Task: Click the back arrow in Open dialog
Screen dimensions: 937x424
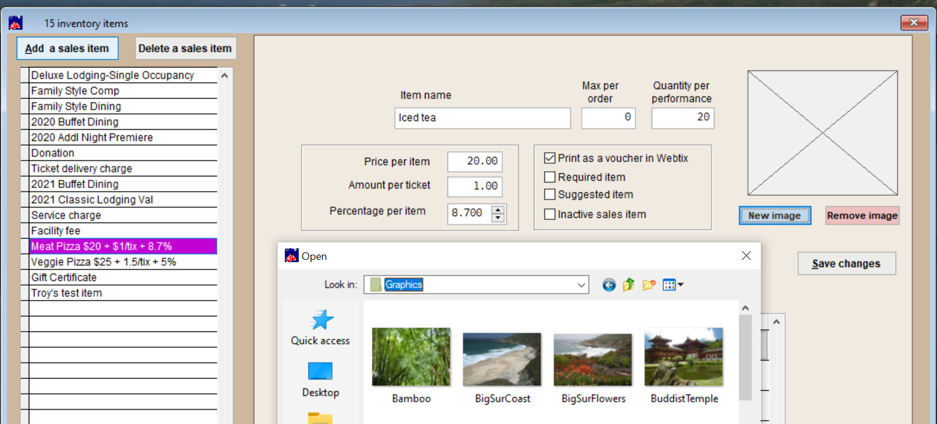Action: [609, 285]
